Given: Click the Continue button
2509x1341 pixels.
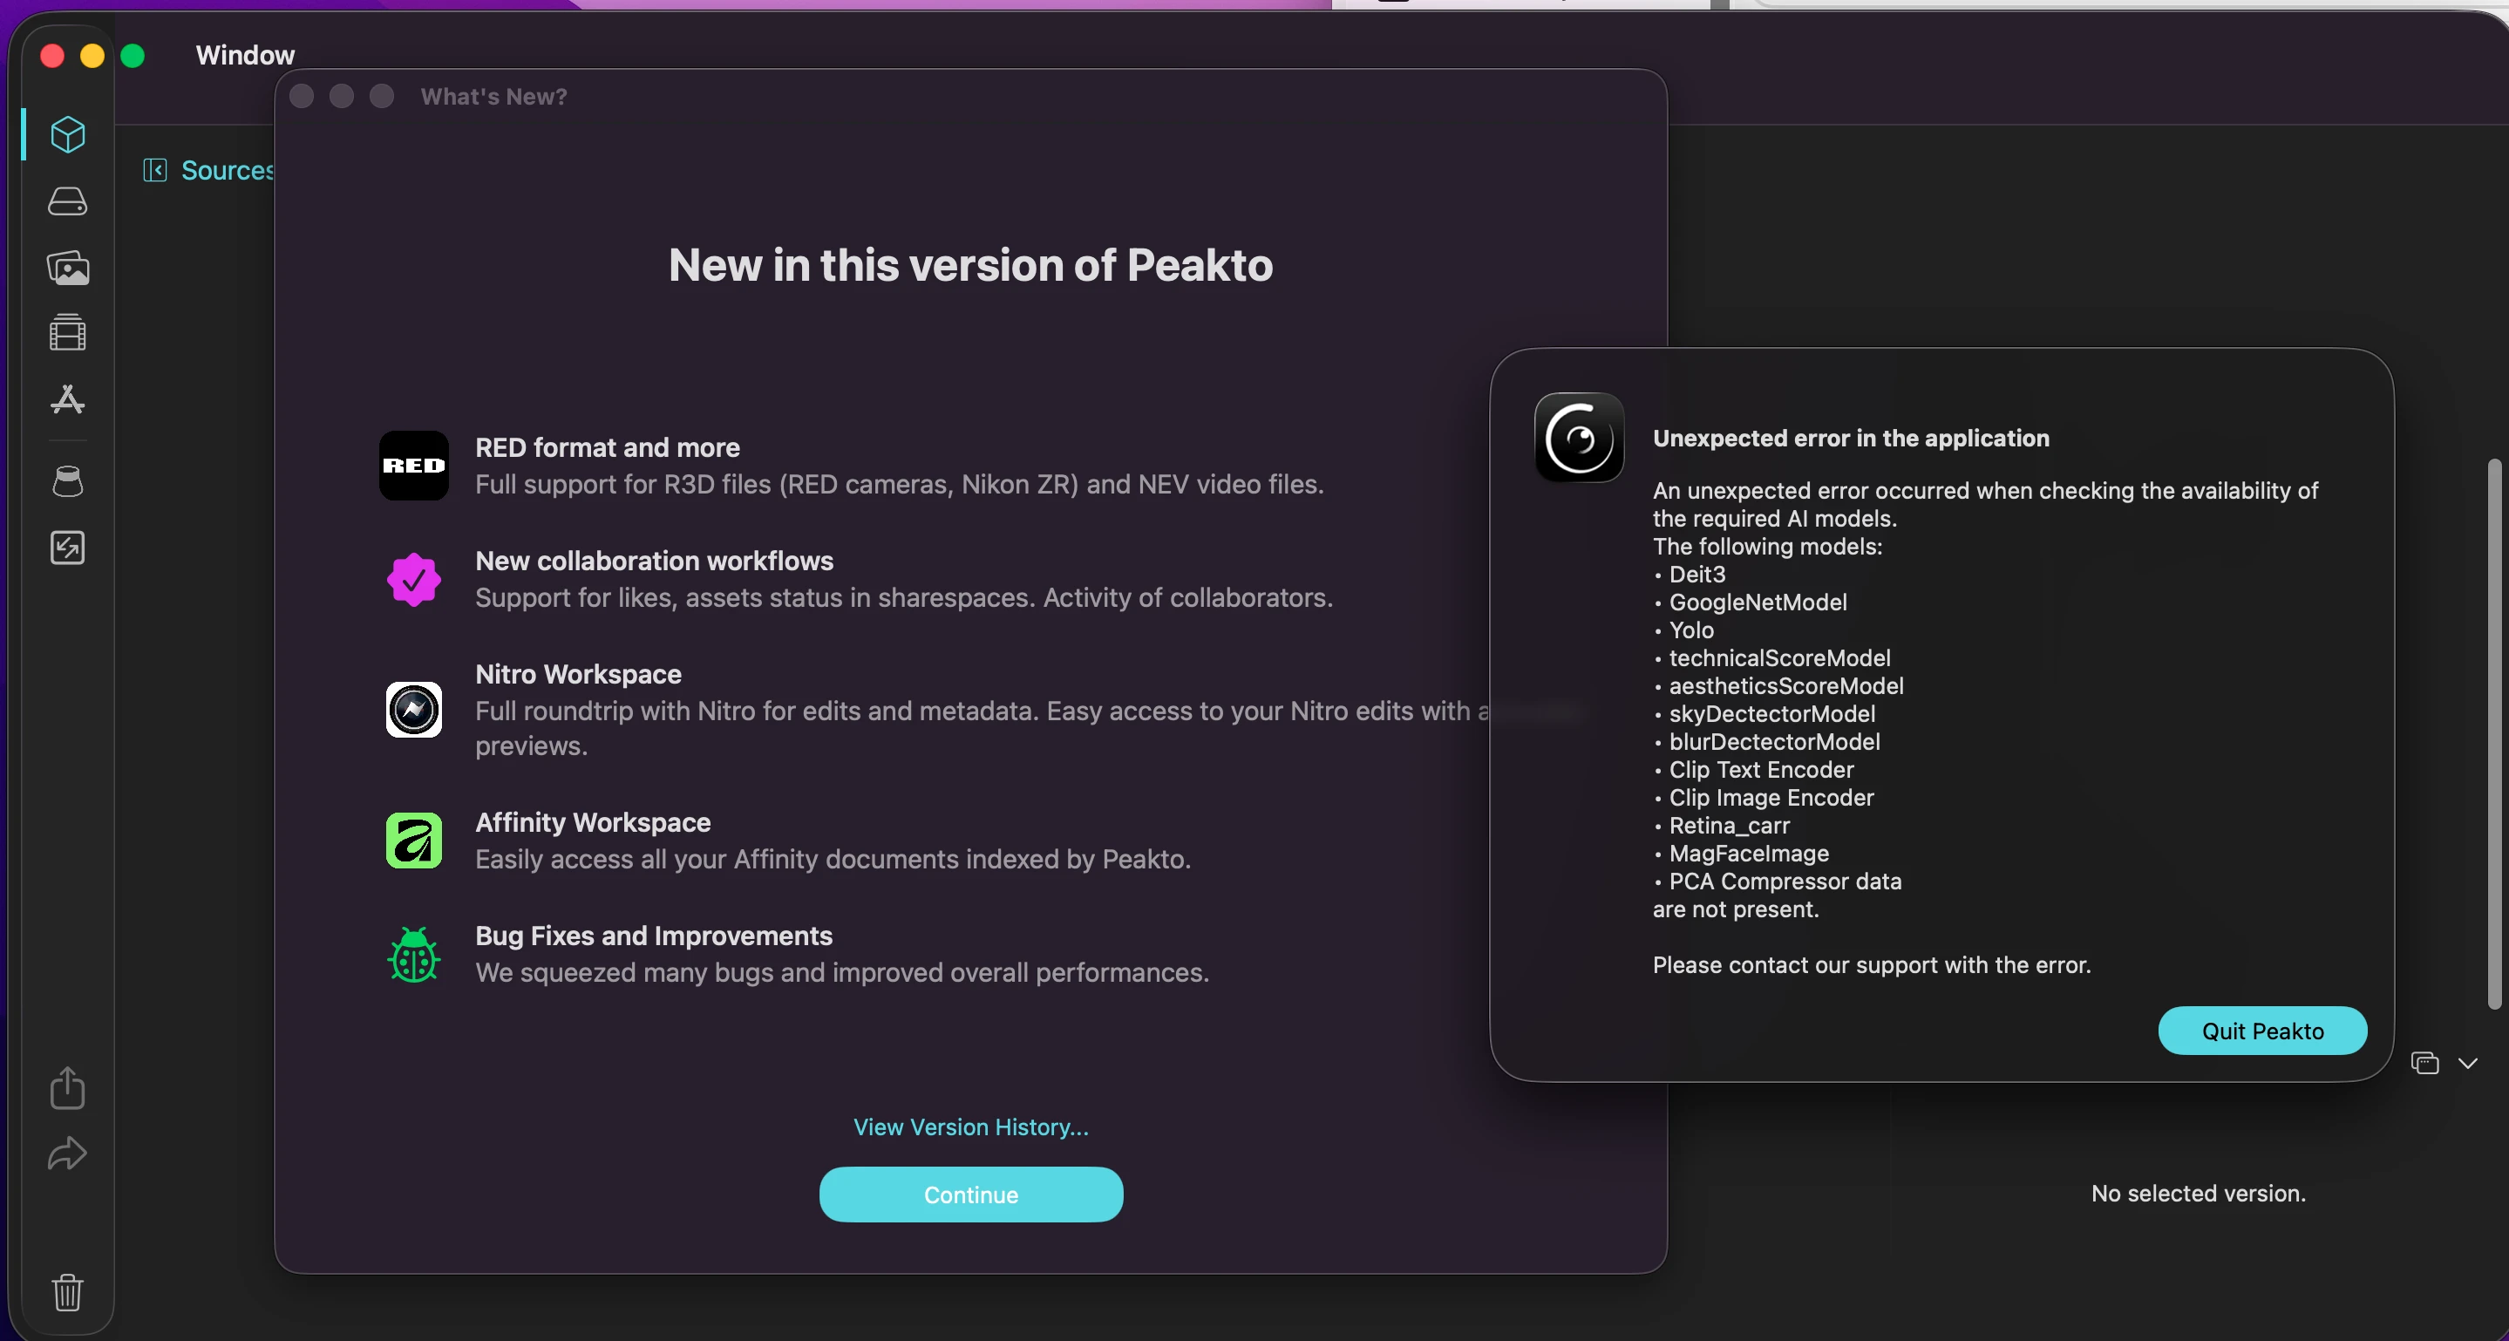Looking at the screenshot, I should [x=971, y=1194].
